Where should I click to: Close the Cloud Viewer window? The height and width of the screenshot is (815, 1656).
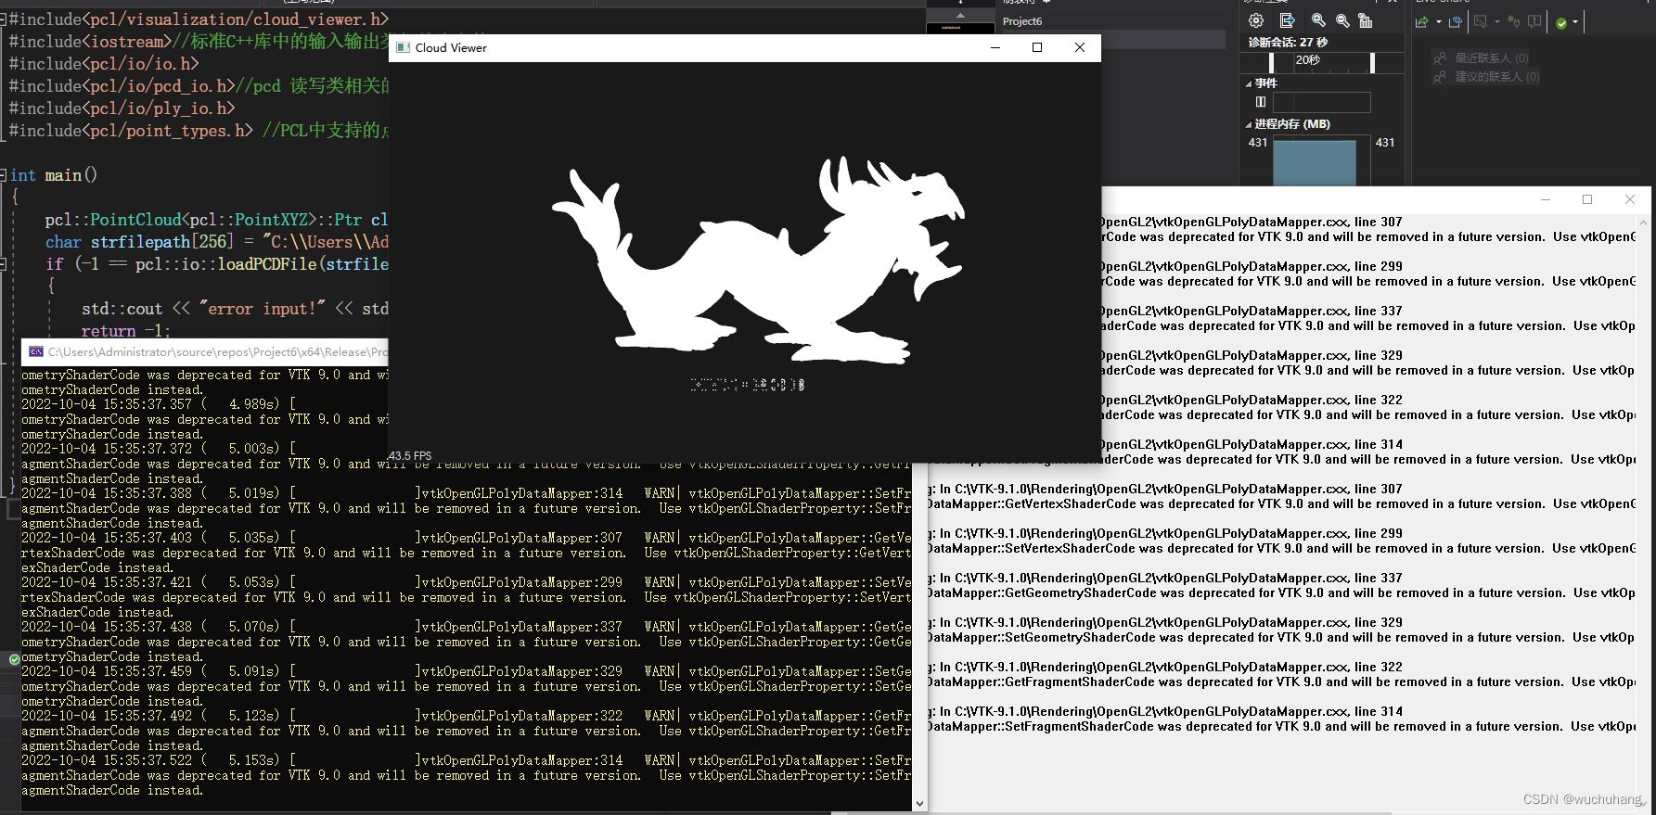(x=1080, y=47)
